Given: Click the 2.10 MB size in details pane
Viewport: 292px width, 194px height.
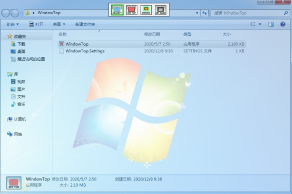Looking at the screenshot, I should (x=78, y=185).
